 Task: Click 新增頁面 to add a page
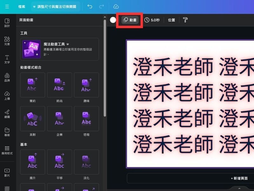(x=239, y=178)
